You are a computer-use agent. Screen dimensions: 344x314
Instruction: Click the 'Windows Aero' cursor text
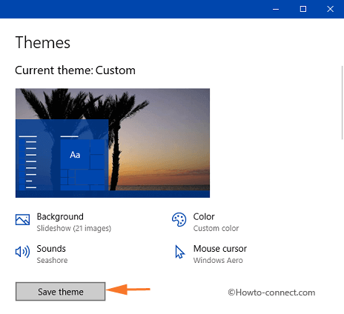point(218,260)
